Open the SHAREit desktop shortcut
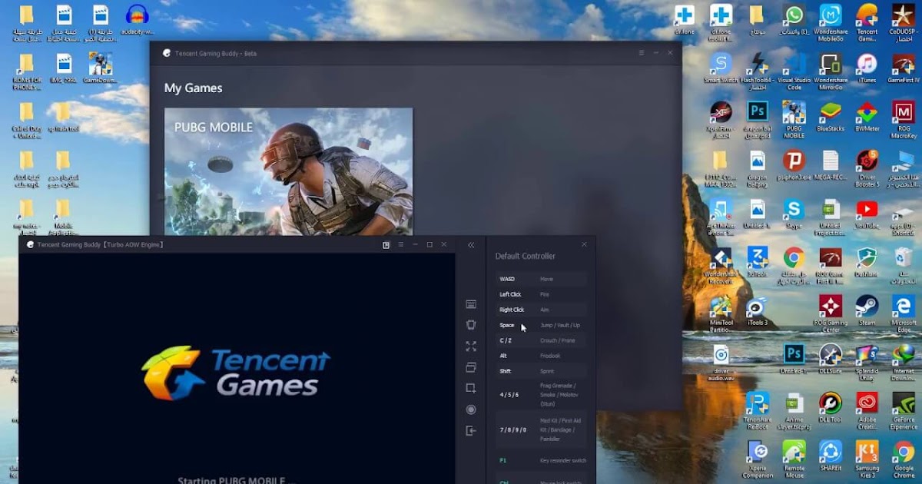 [x=831, y=456]
